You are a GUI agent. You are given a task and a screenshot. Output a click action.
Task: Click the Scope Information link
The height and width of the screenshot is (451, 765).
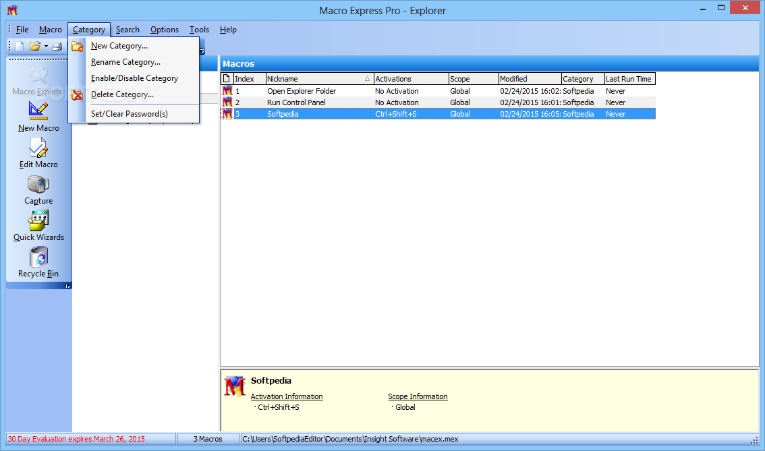pos(418,396)
